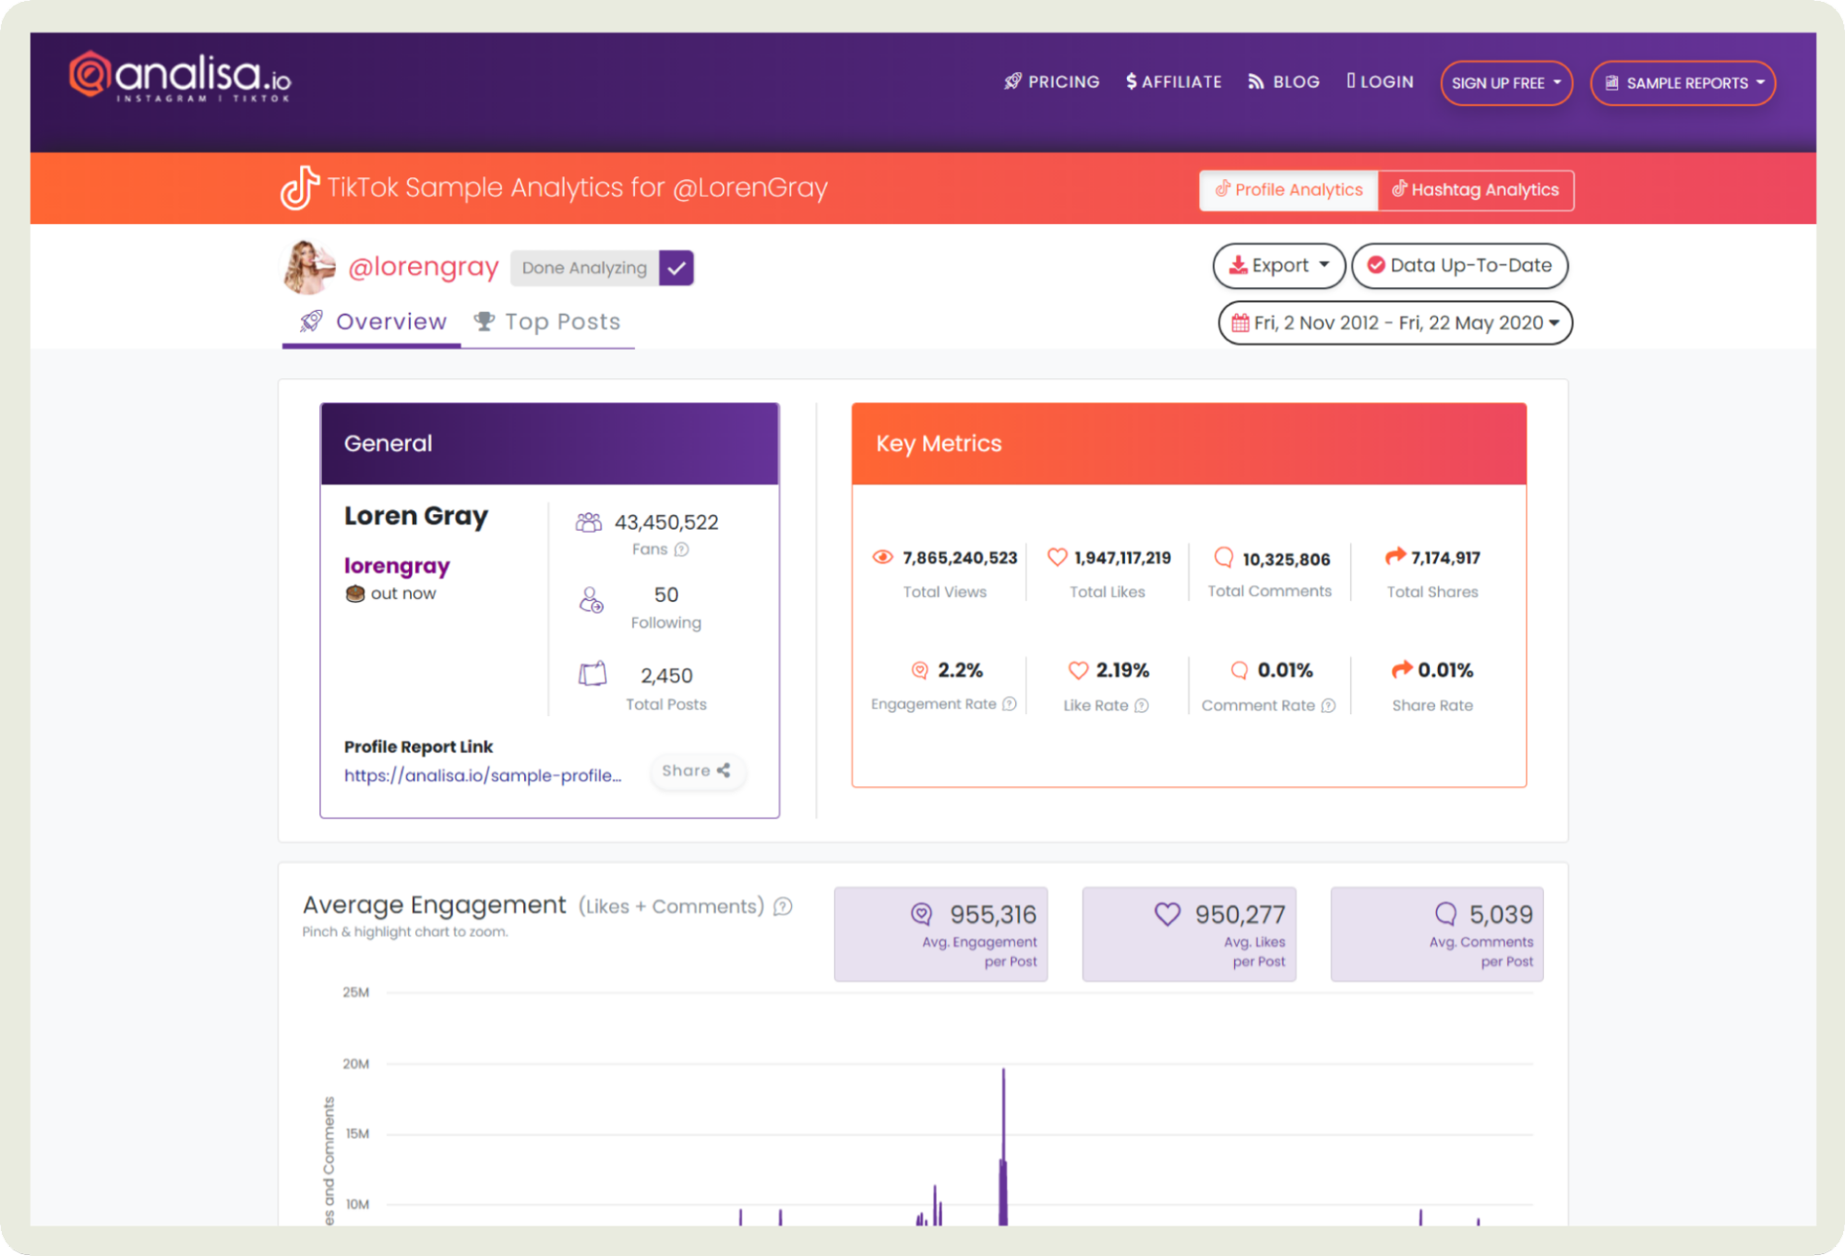This screenshot has height=1256, width=1845.
Task: Switch to the Top Posts tab
Action: tap(547, 322)
